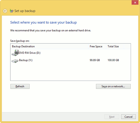The height and width of the screenshot is (123, 140).
Task: Click the '100.00 GB' total size value
Action: tap(113, 60)
